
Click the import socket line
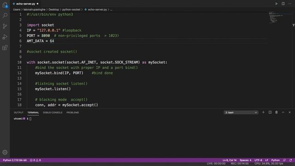(40, 25)
